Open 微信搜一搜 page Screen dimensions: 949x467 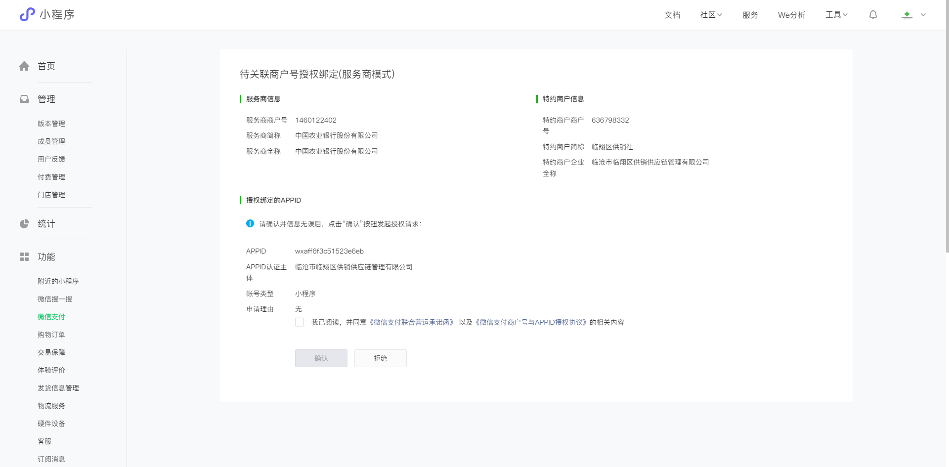tap(55, 299)
